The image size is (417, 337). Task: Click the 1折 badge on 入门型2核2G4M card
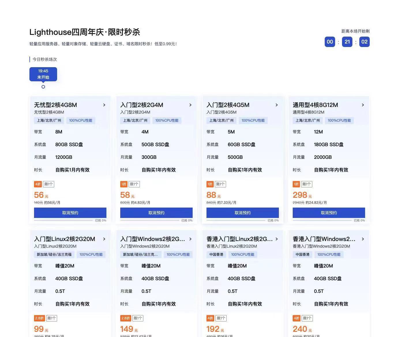point(124,184)
